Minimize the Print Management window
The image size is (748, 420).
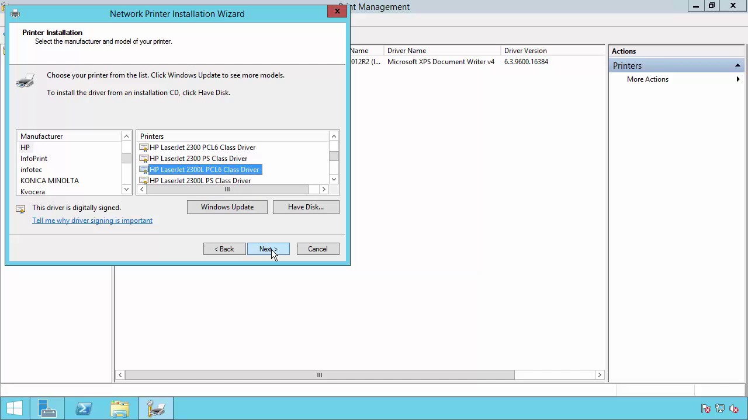pos(696,6)
